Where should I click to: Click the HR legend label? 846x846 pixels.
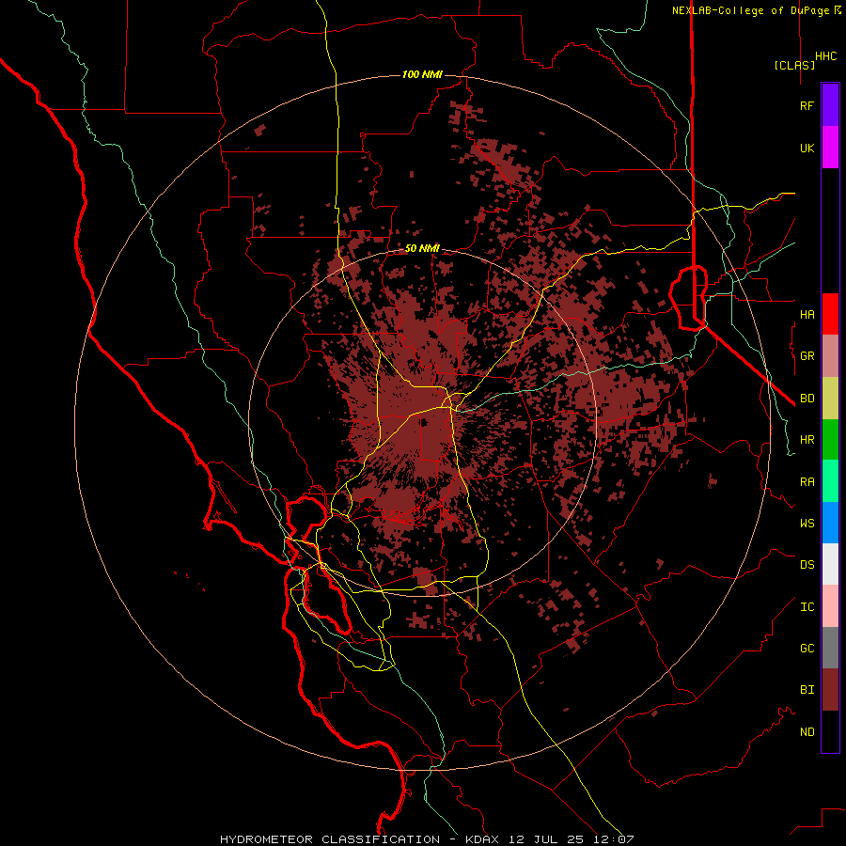coord(807,440)
